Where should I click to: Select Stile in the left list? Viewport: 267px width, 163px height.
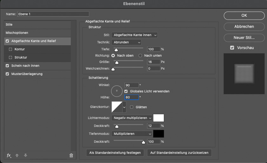pos(37,25)
